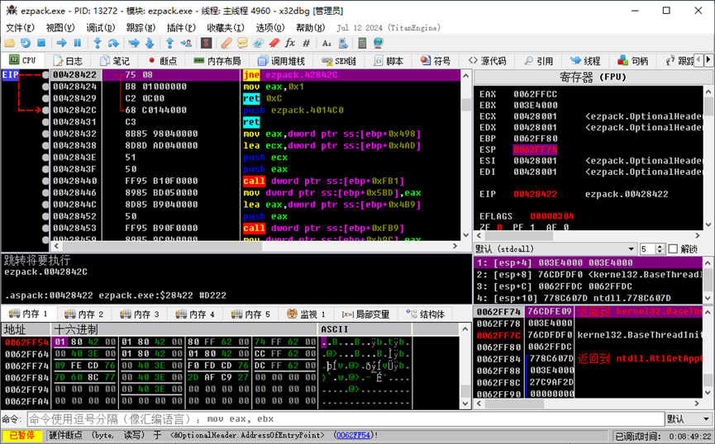The height and width of the screenshot is (444, 715).
Task: Open the calculator tool
Action: [x=363, y=43]
